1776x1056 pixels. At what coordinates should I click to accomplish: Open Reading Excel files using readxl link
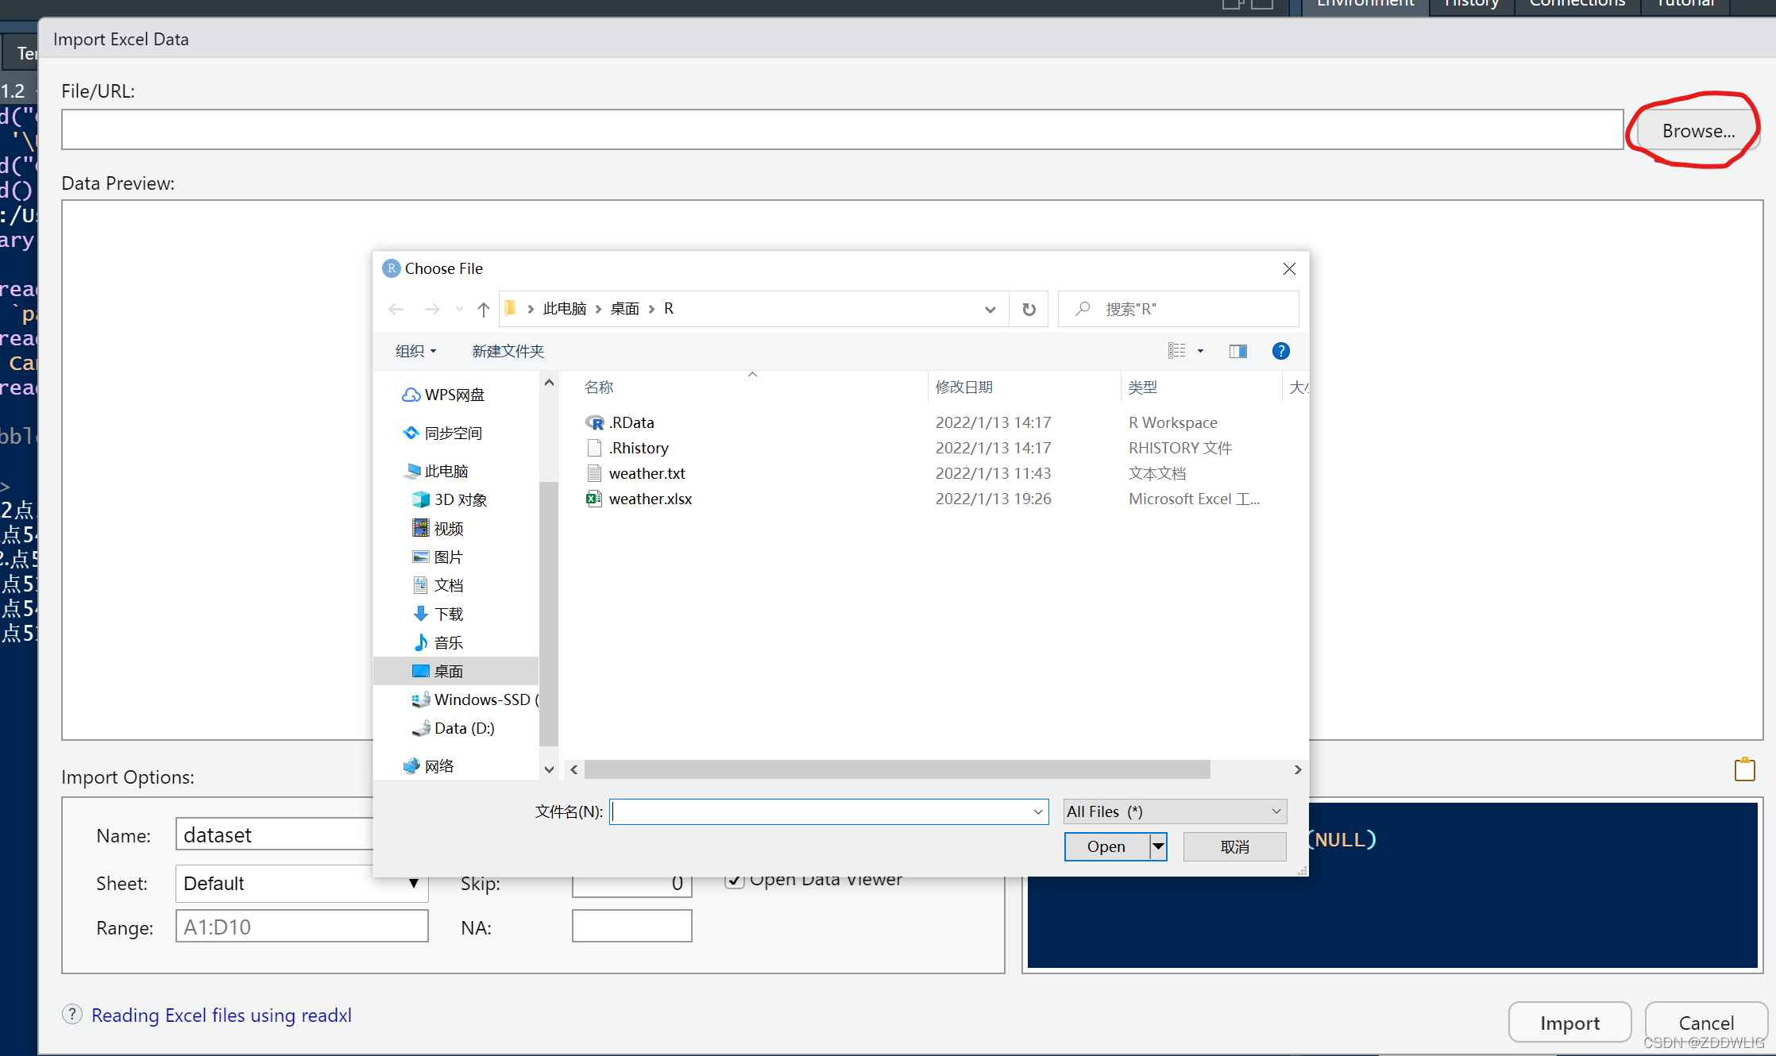(x=222, y=1016)
